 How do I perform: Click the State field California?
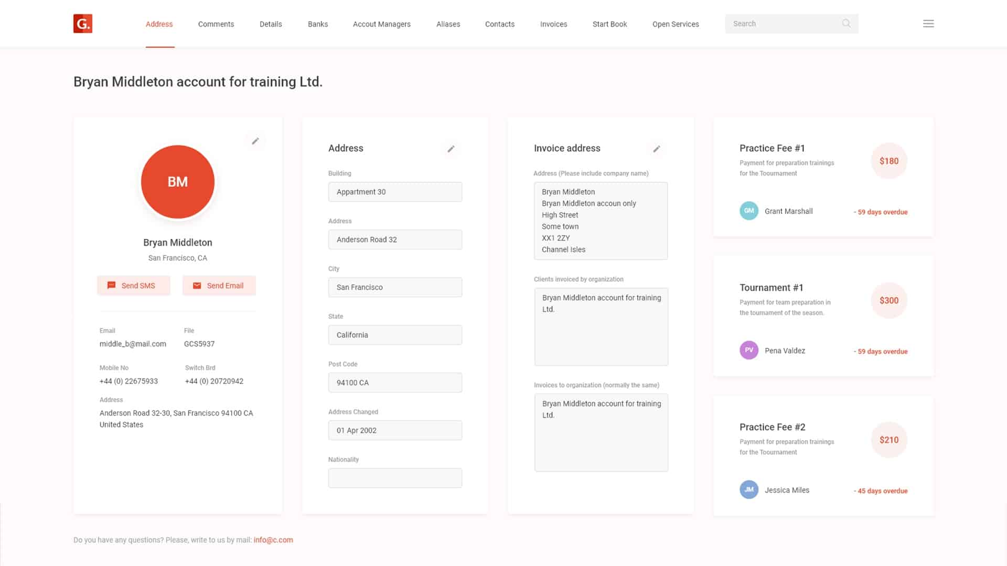[x=395, y=335]
